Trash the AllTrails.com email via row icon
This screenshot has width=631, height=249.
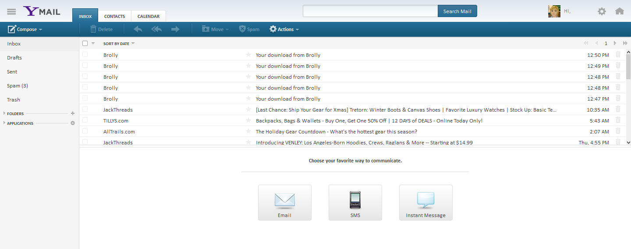click(618, 131)
